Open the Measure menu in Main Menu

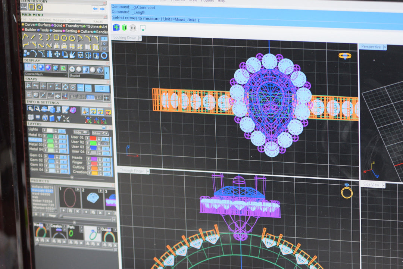tap(59, 20)
